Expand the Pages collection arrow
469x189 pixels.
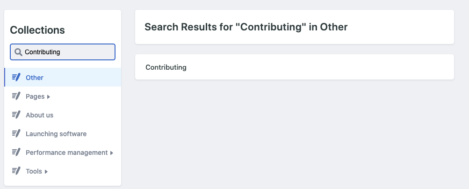[x=49, y=97]
